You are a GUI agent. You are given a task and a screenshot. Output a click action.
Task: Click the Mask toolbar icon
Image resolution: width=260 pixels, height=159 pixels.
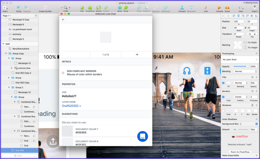(120, 7)
